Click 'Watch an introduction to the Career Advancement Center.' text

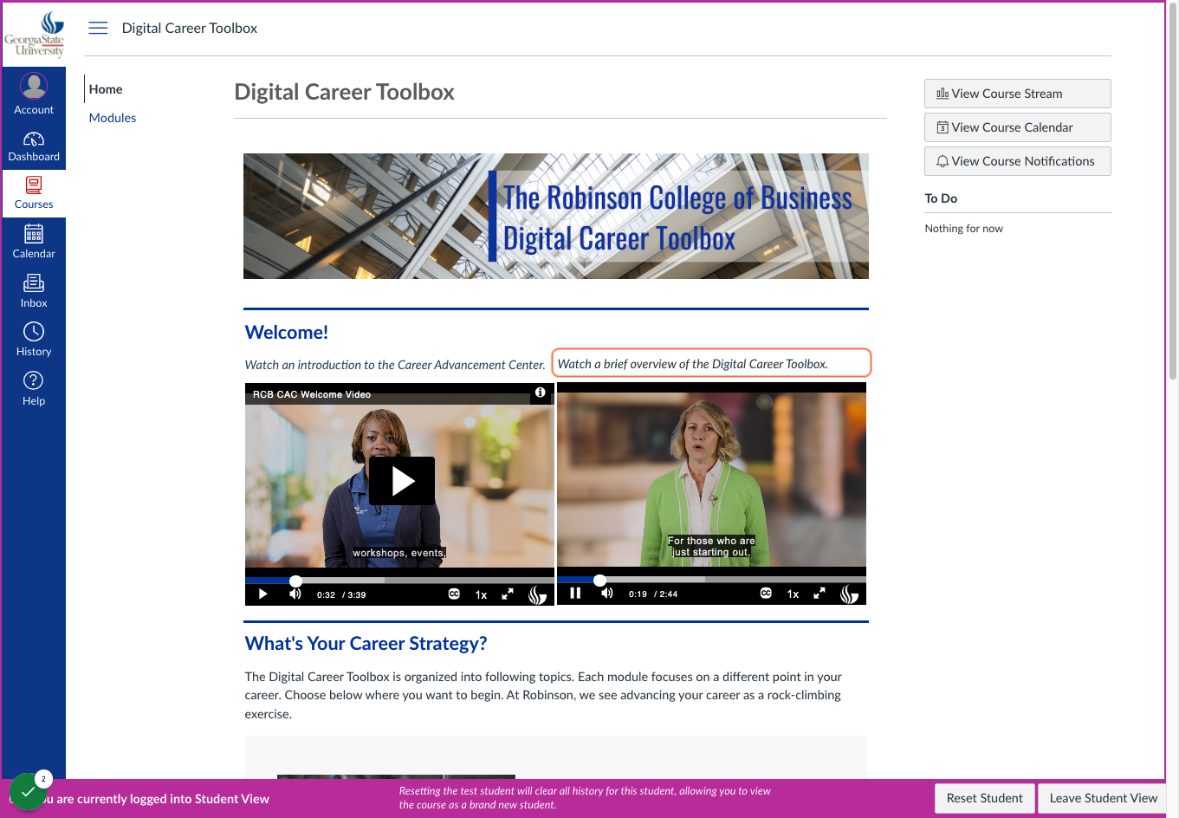395,365
